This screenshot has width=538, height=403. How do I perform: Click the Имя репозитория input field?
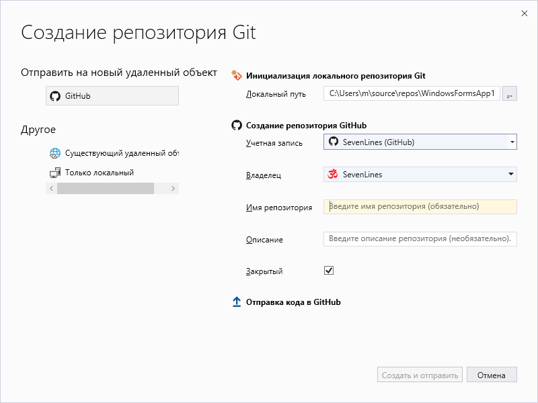(420, 207)
